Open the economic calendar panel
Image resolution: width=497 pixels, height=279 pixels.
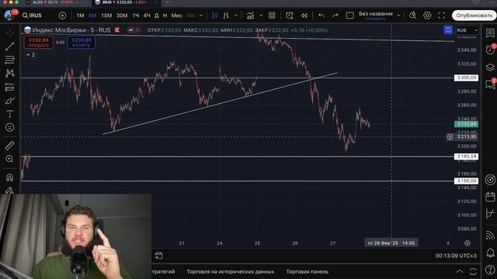coord(490,197)
